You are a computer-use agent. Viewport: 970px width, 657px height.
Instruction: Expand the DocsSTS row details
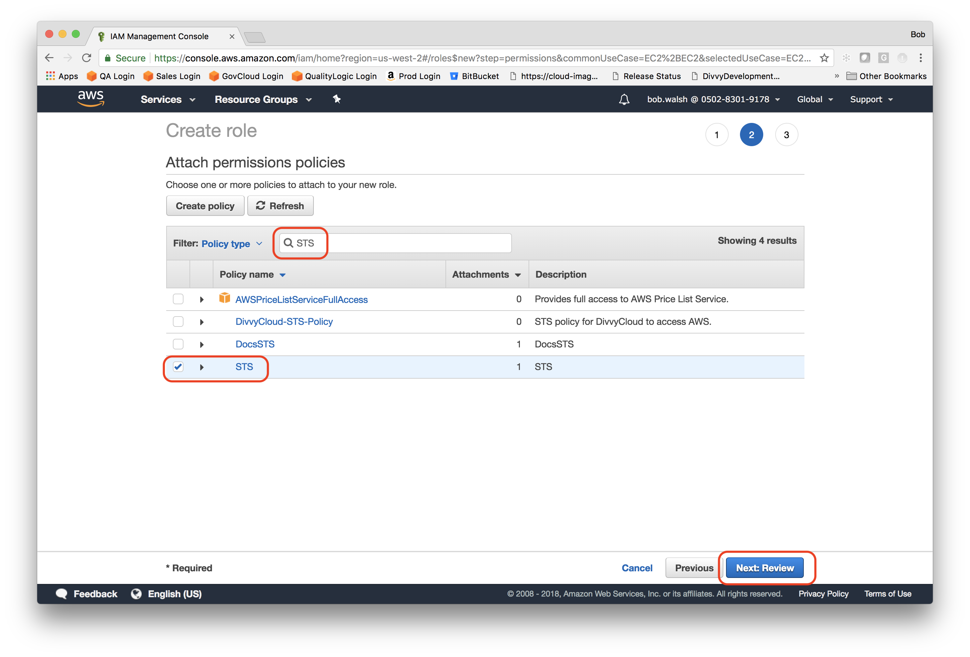(x=201, y=344)
